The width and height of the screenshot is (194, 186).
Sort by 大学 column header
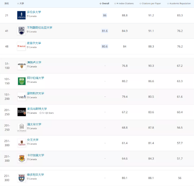point(21,4)
